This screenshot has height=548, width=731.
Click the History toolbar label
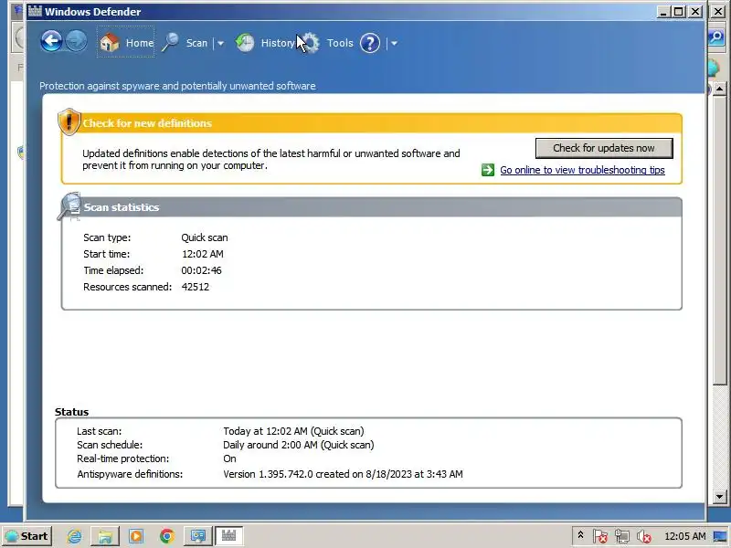(278, 43)
